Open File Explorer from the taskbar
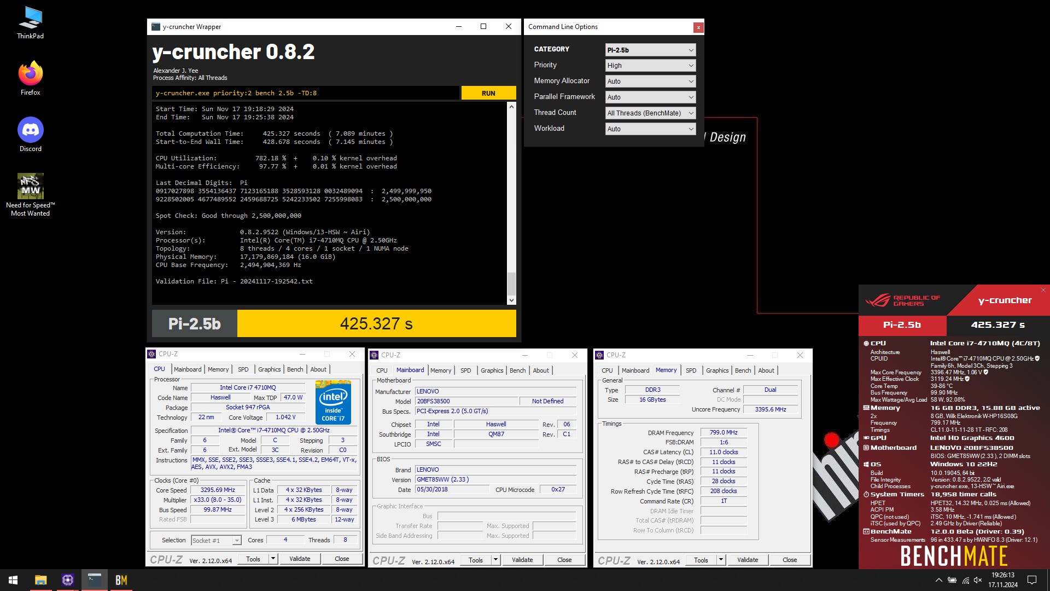 40,580
